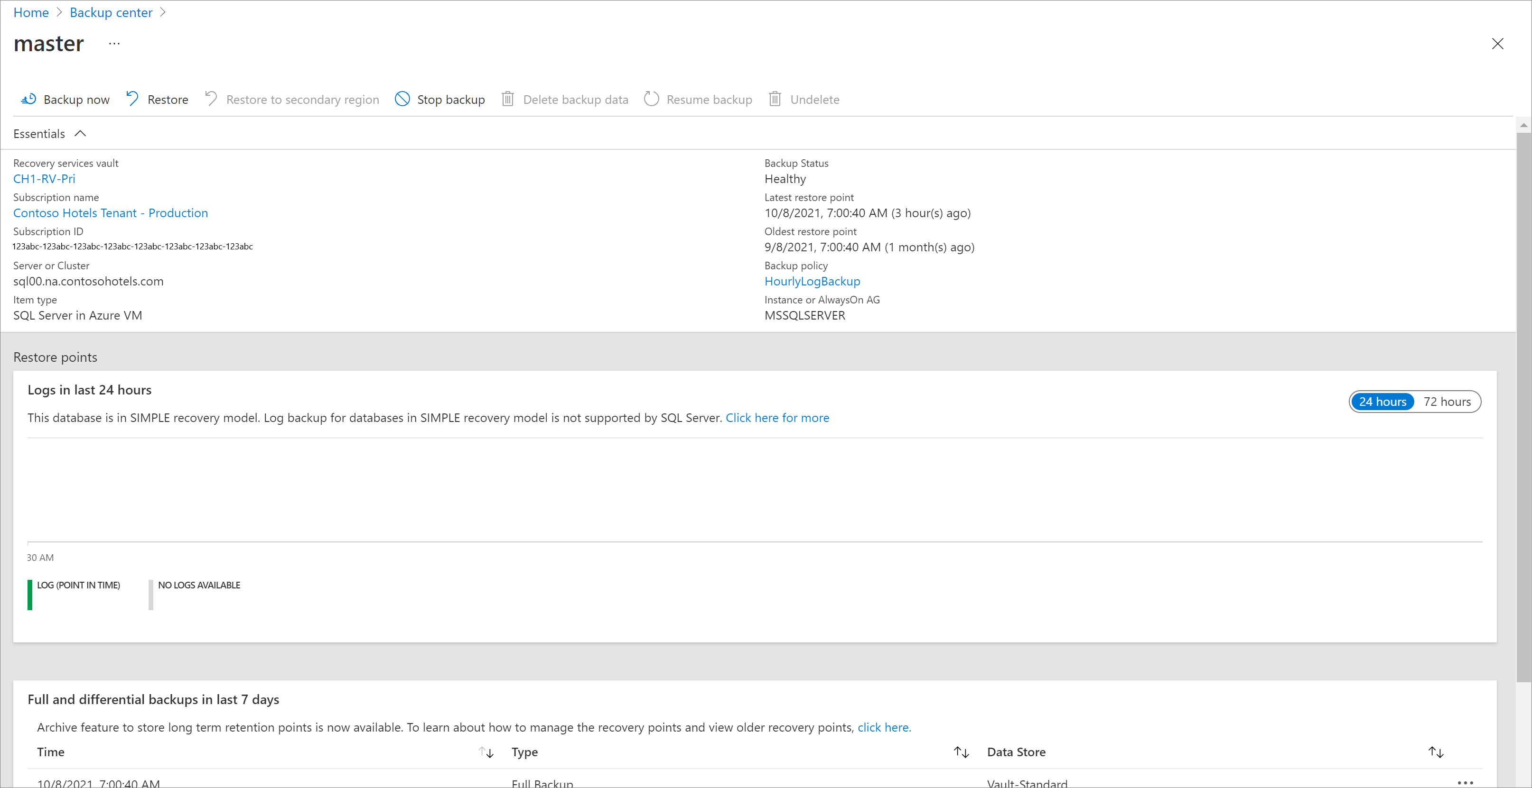Image resolution: width=1532 pixels, height=788 pixels.
Task: Select the CH1-RV-Pri vault link
Action: pos(44,179)
